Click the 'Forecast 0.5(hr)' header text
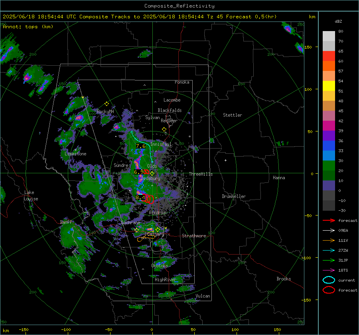 (251, 17)
